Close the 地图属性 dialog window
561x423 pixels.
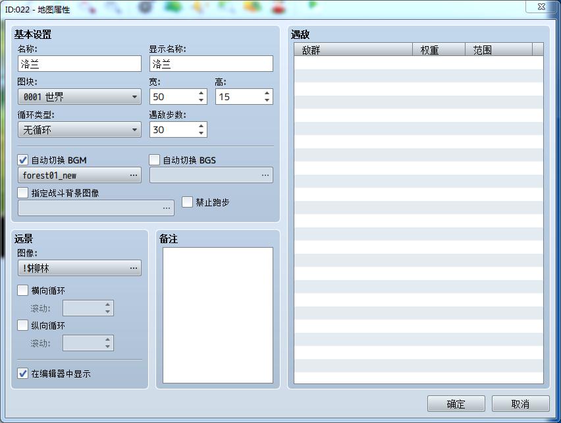(x=541, y=7)
